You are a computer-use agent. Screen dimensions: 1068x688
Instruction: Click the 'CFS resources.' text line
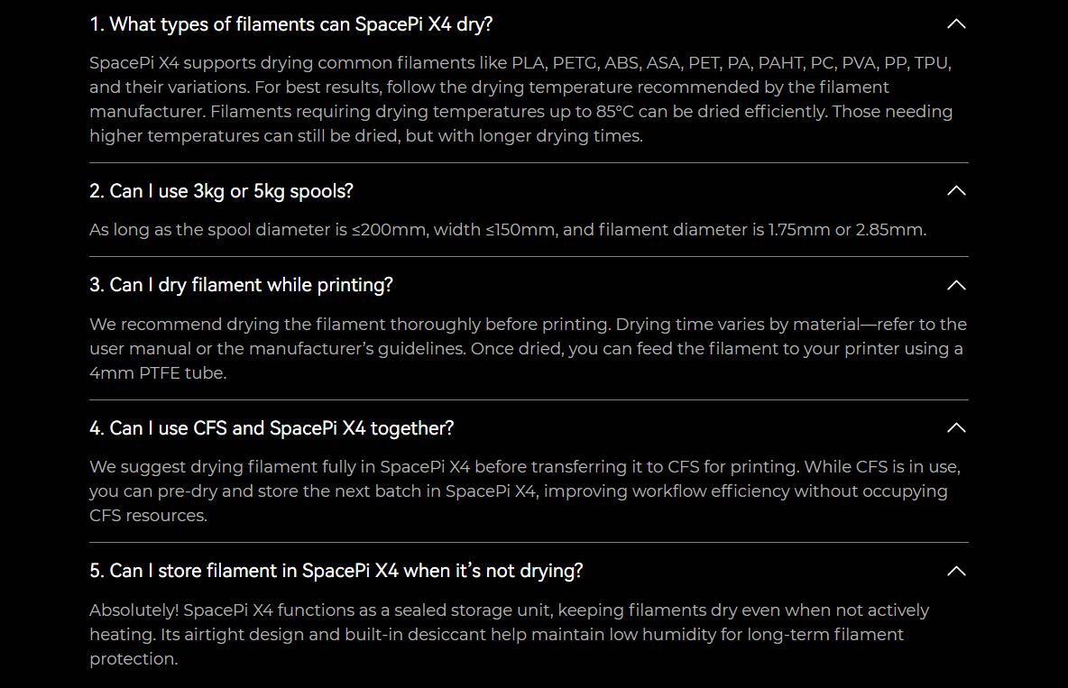[149, 516]
